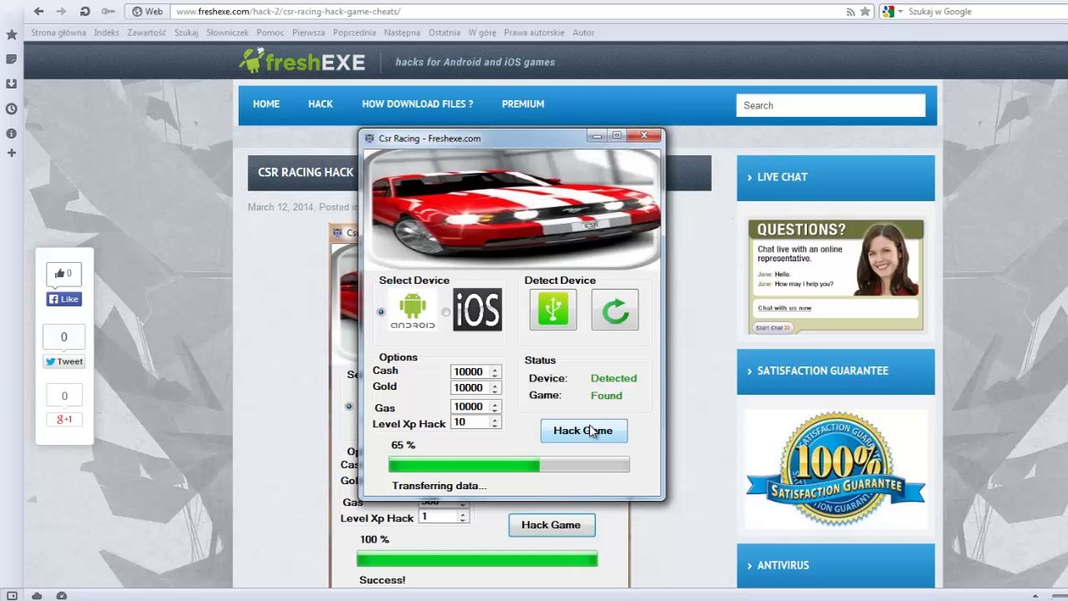The image size is (1068, 601).
Task: Select the Android radio button
Action: pyautogui.click(x=381, y=312)
